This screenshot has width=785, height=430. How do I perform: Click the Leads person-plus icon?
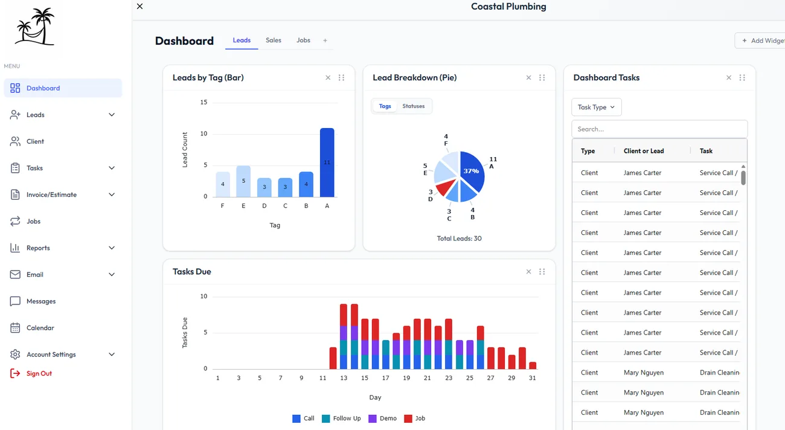[x=15, y=115]
